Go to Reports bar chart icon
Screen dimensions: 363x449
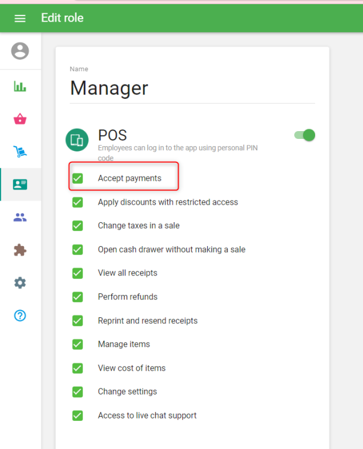click(x=20, y=87)
